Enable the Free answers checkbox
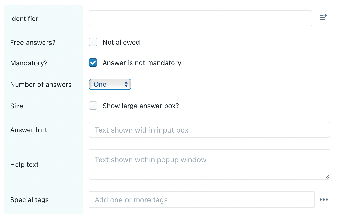The height and width of the screenshot is (221, 339). click(93, 42)
